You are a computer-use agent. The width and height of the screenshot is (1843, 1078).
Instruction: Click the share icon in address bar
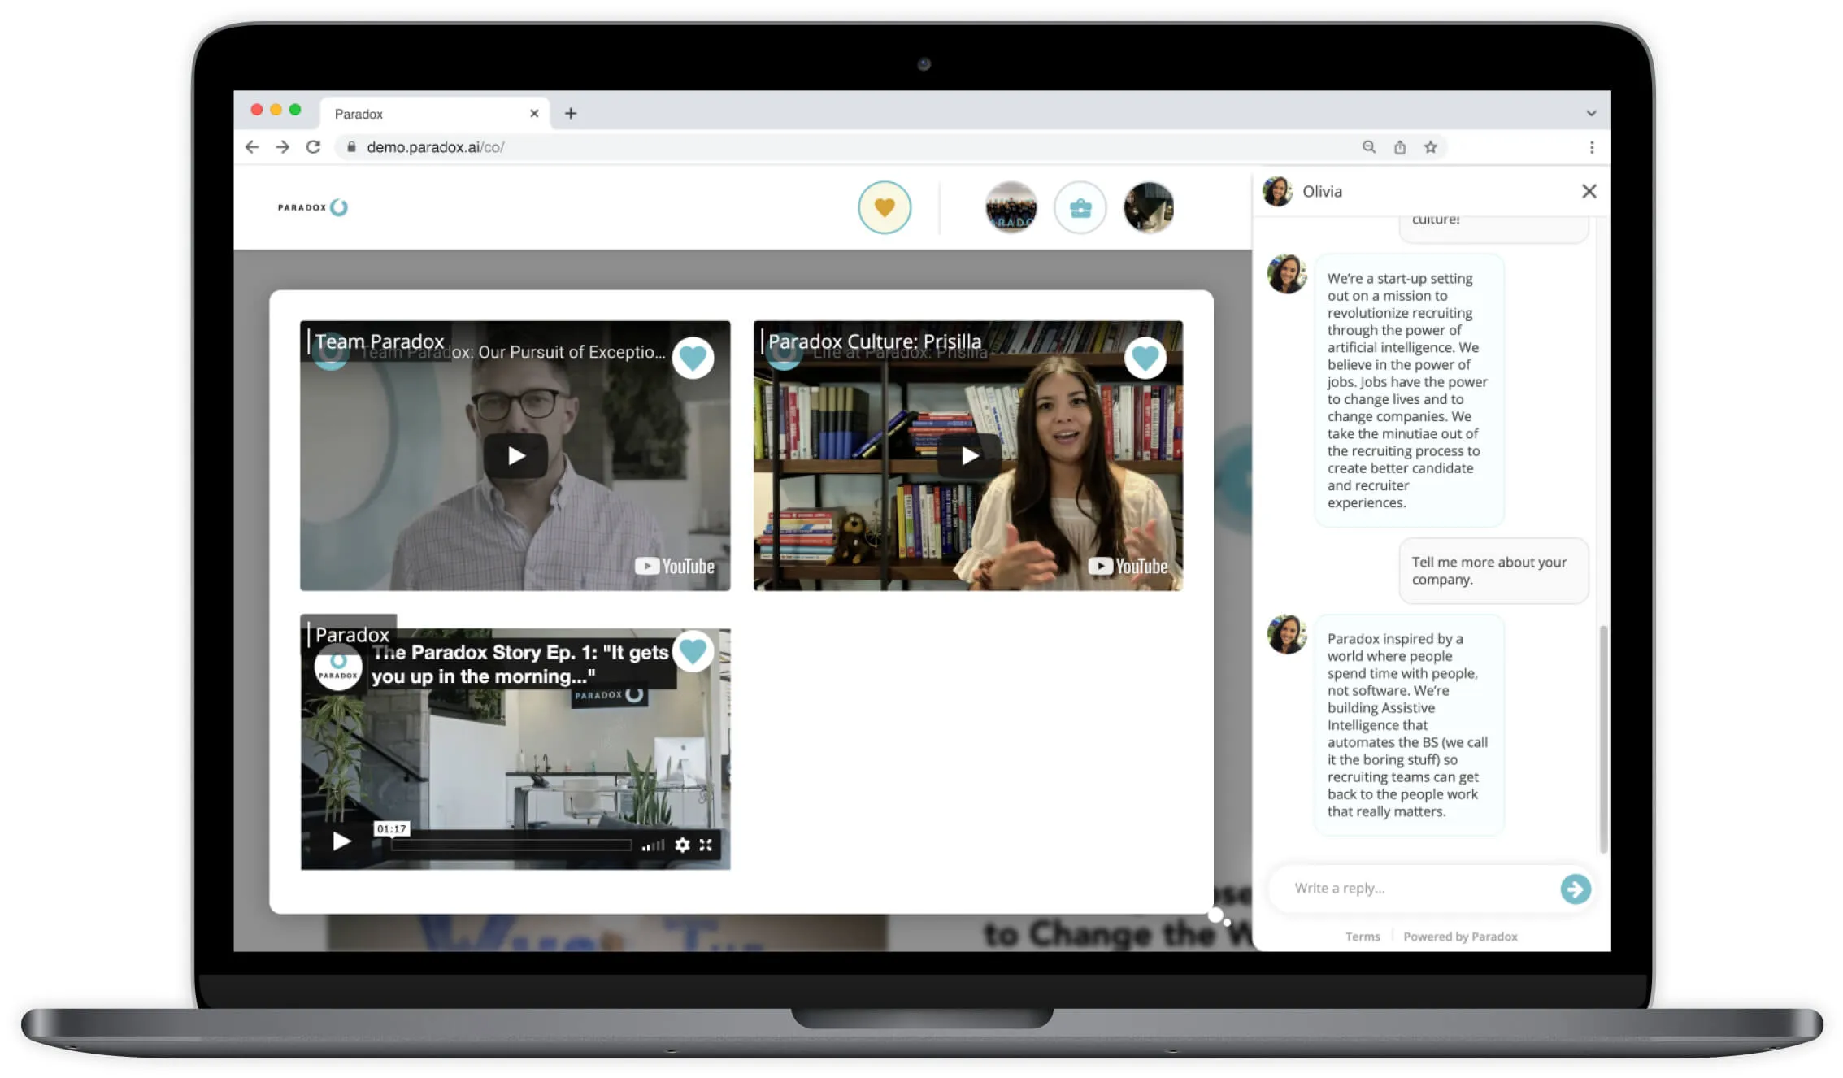point(1399,147)
